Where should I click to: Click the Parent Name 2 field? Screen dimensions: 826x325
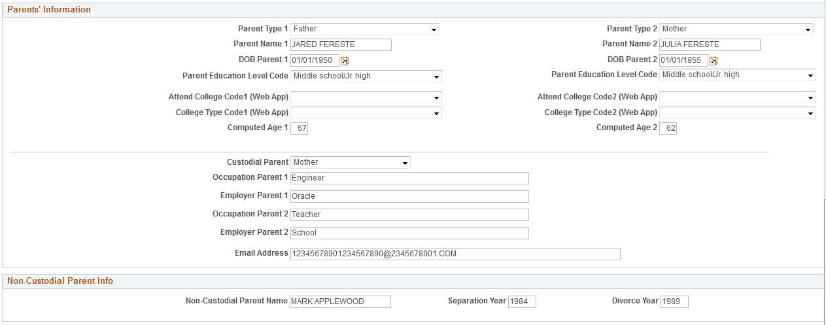pyautogui.click(x=710, y=44)
